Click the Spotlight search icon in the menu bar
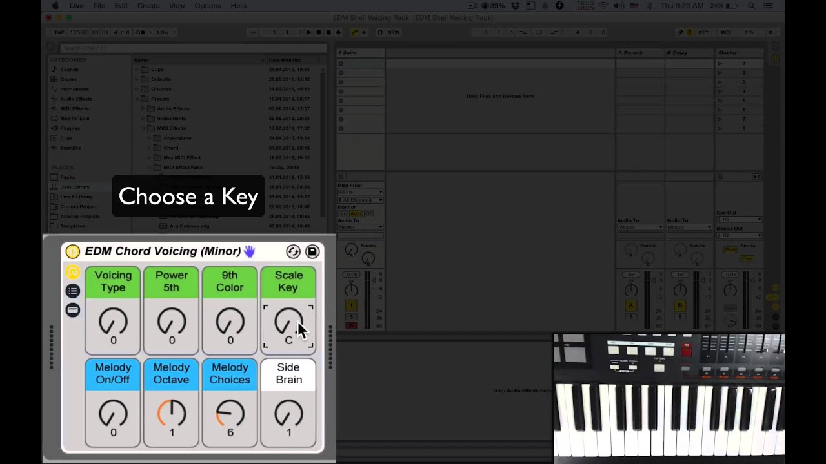 coord(752,6)
